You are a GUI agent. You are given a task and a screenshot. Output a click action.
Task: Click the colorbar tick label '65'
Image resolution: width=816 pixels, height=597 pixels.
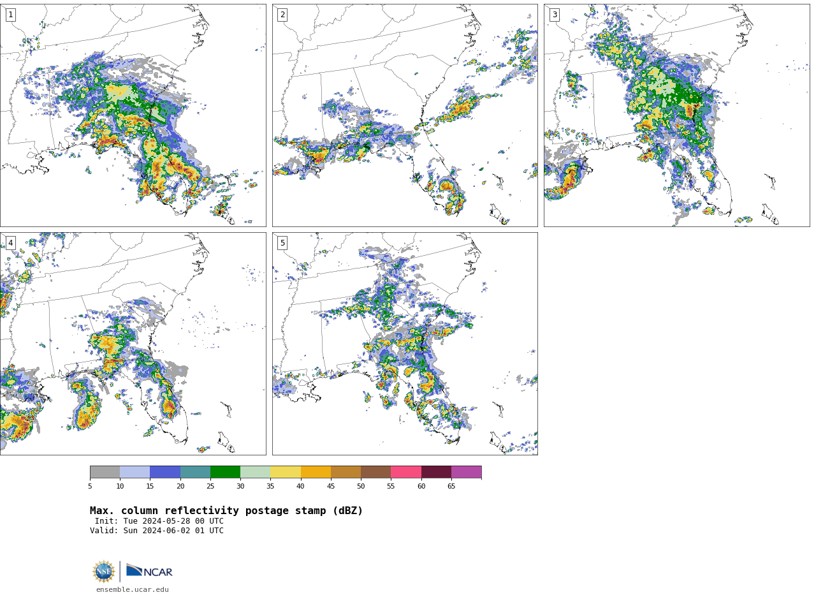tap(451, 486)
